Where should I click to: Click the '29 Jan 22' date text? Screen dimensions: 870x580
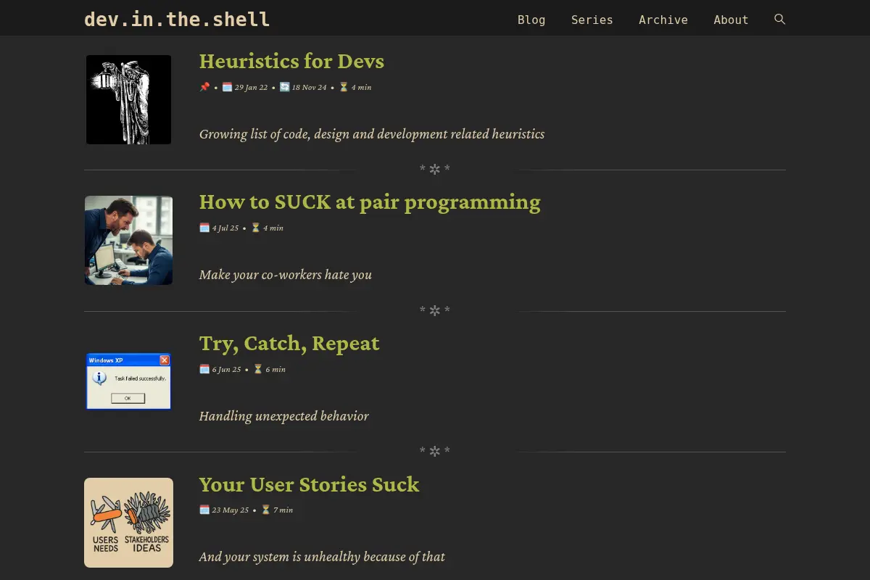coord(251,87)
